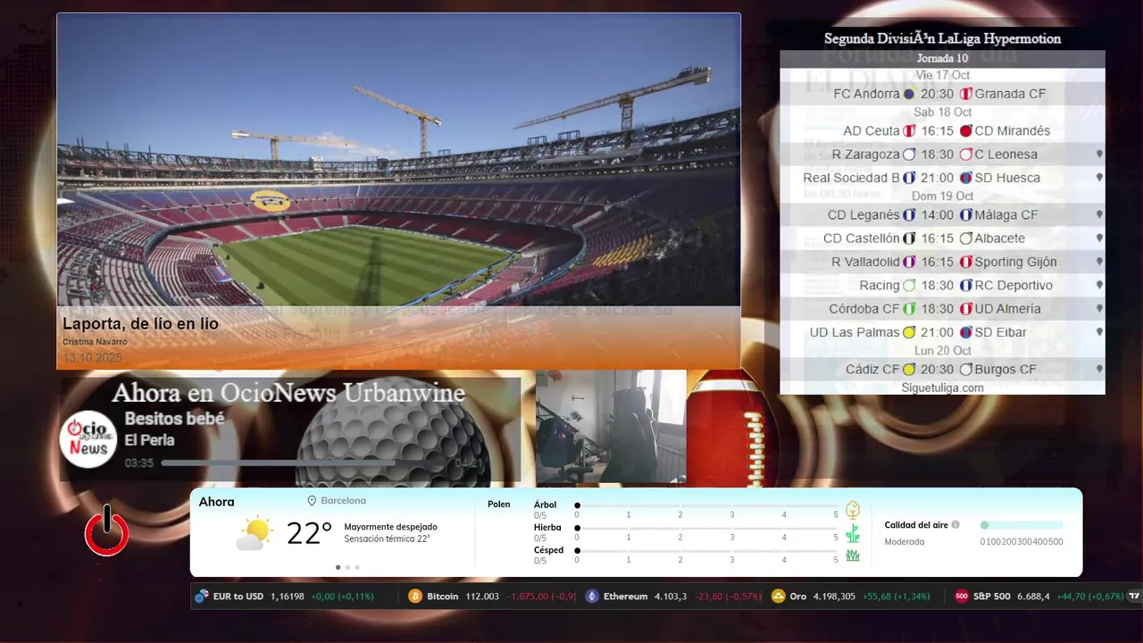The height and width of the screenshot is (643, 1143).
Task: Click the info icon next to Calidad del aire
Action: pyautogui.click(x=955, y=525)
